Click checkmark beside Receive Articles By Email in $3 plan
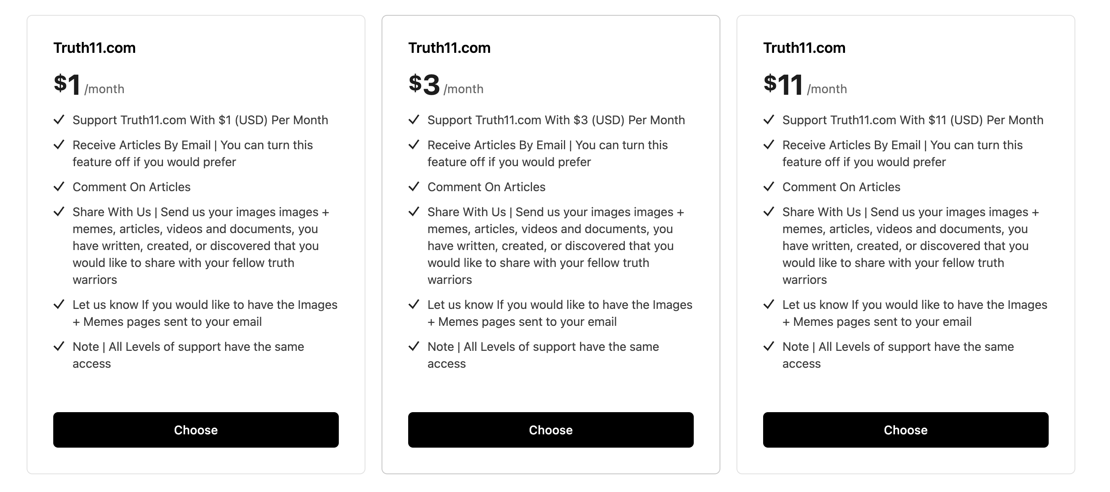Viewport: 1110px width, 492px height. click(414, 145)
